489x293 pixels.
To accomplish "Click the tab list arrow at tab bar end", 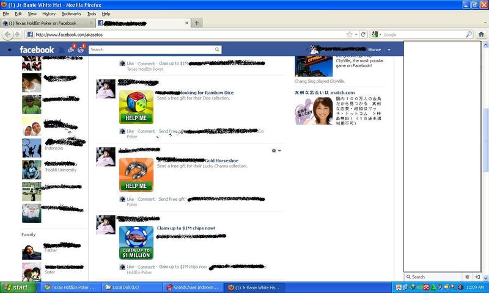I will click(x=485, y=23).
